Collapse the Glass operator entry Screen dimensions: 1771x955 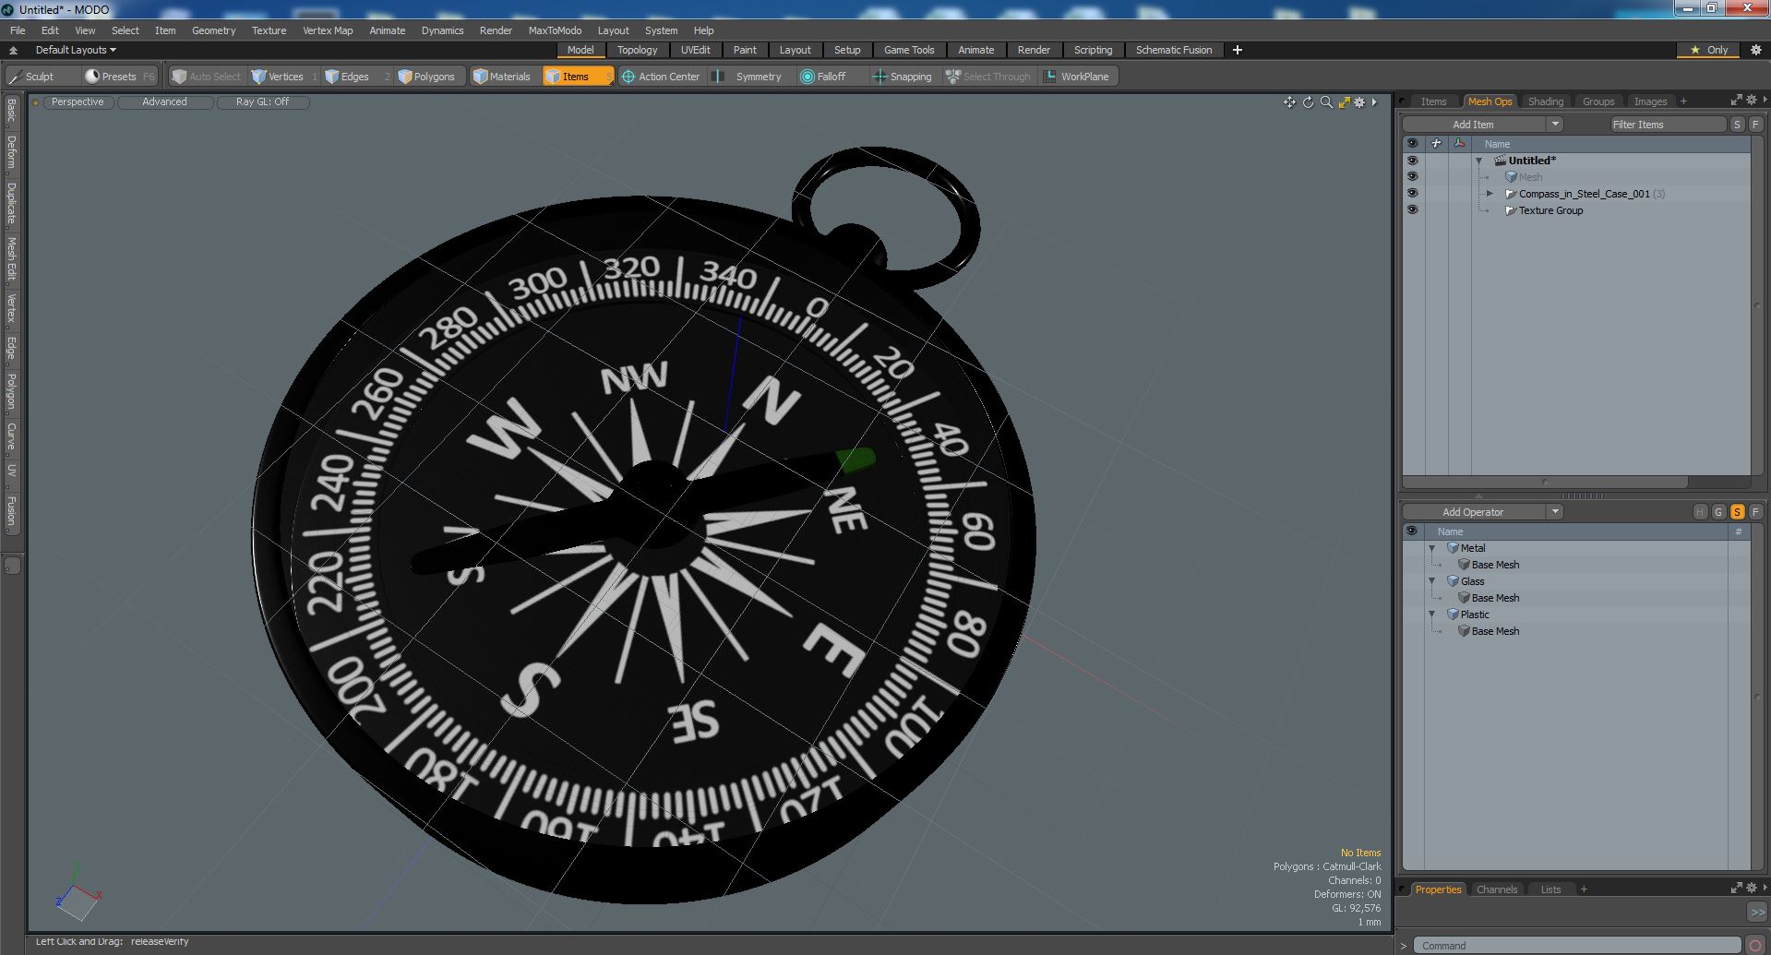coord(1432,581)
